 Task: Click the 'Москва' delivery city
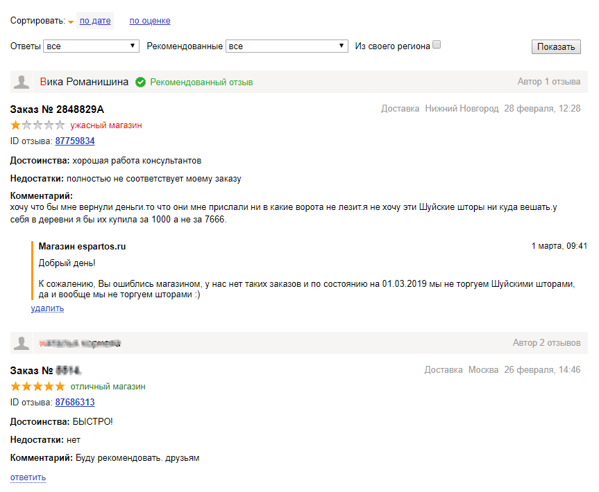point(483,370)
